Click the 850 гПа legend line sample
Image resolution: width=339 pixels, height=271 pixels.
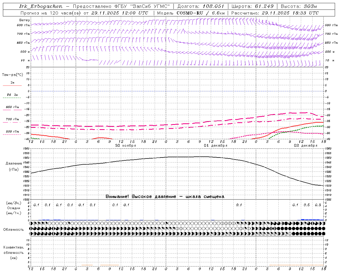(x=12, y=110)
